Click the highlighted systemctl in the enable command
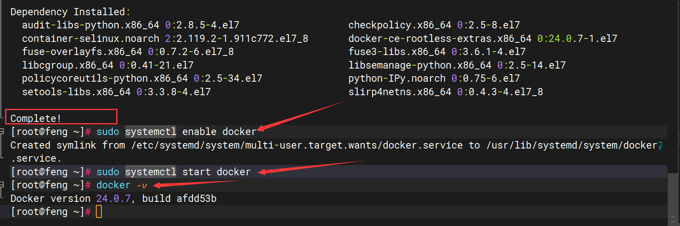680x226 pixels. tap(151, 132)
